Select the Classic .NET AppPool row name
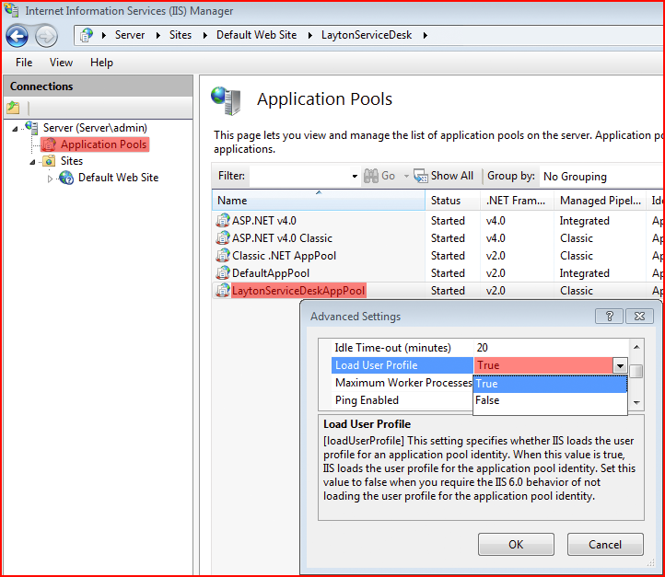This screenshot has width=665, height=577. point(285,256)
